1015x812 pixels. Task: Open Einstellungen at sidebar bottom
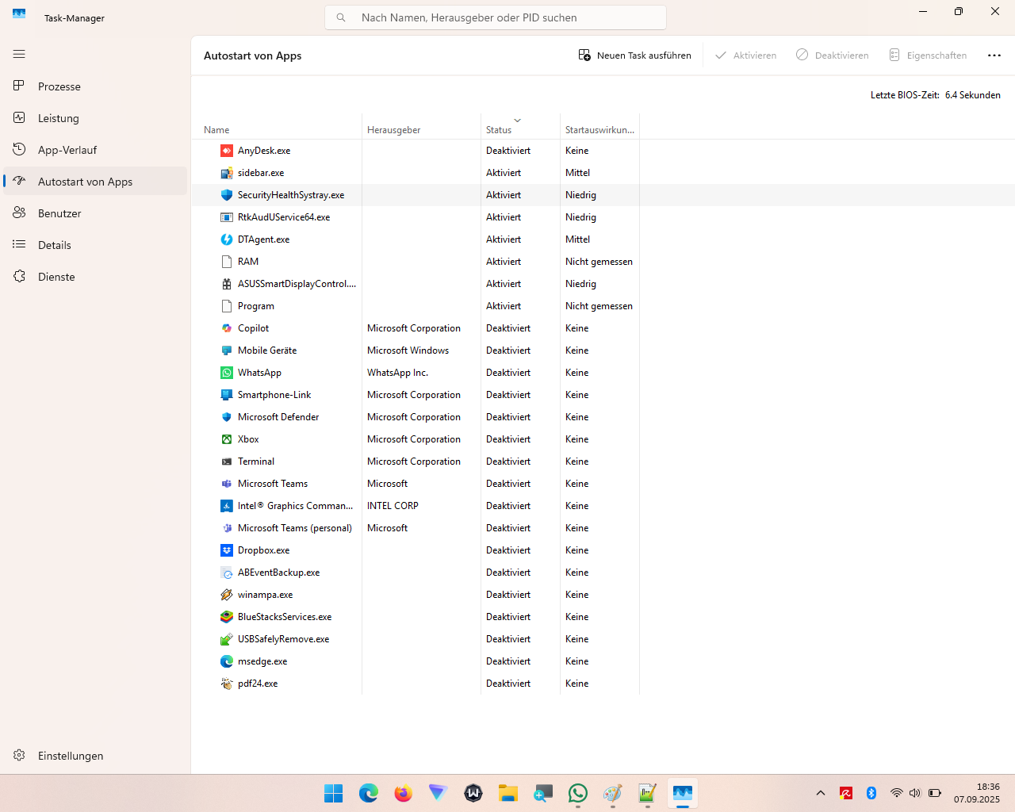click(95, 756)
